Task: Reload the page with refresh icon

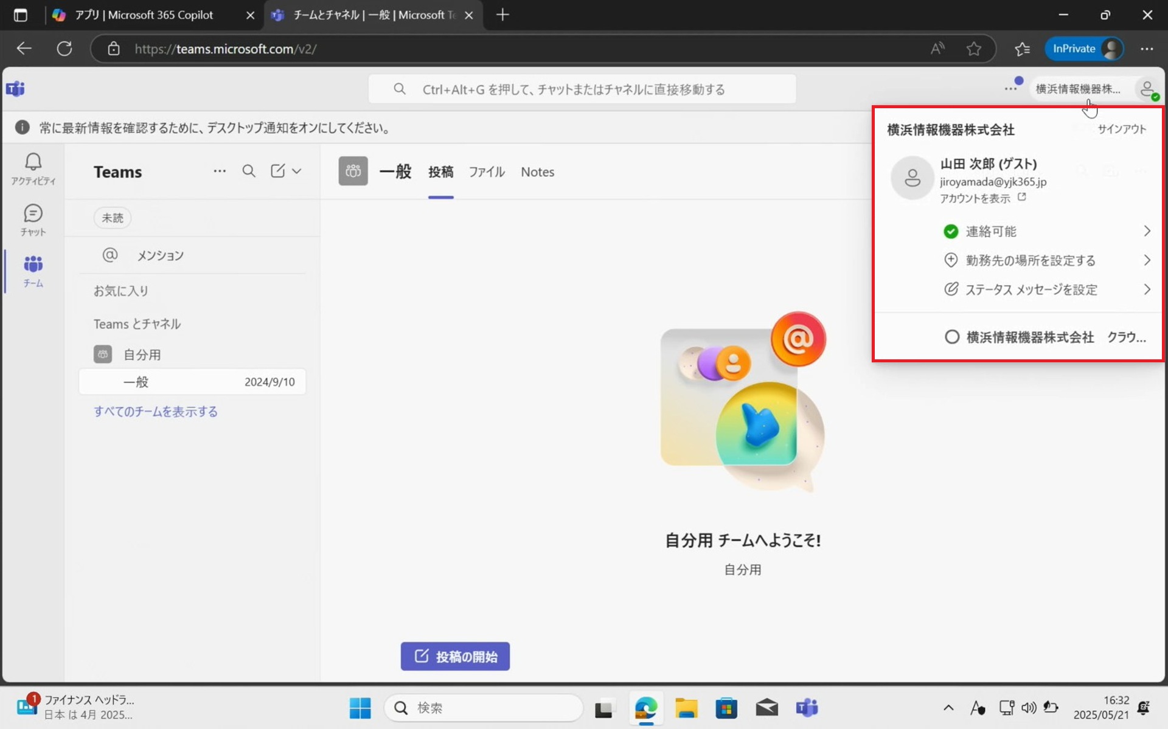Action: (64, 49)
